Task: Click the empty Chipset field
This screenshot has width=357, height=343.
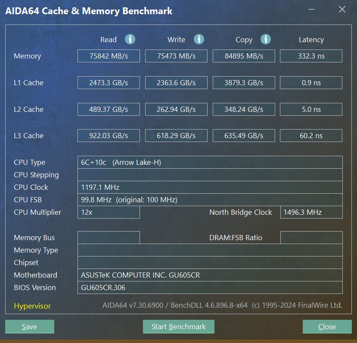Action: click(210, 263)
